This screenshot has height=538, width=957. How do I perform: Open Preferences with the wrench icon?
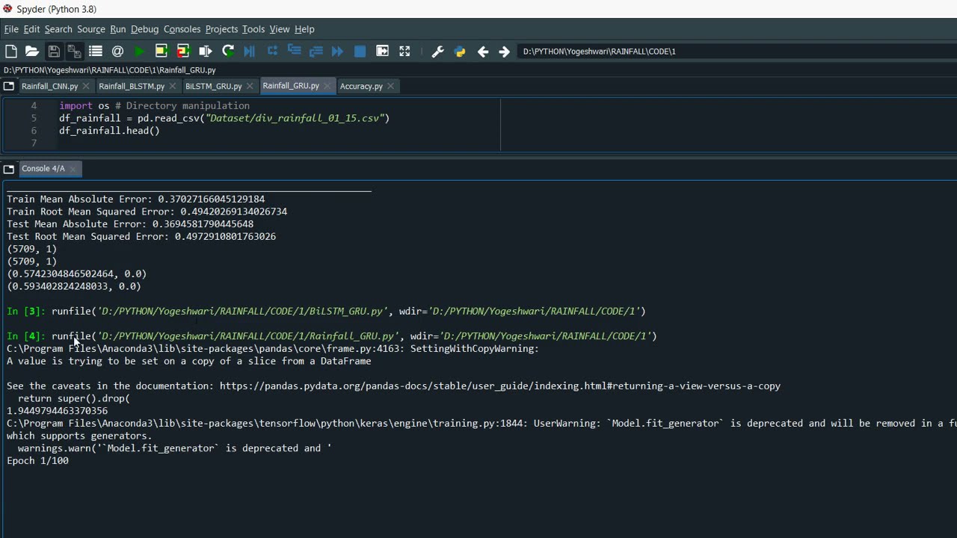coord(438,52)
